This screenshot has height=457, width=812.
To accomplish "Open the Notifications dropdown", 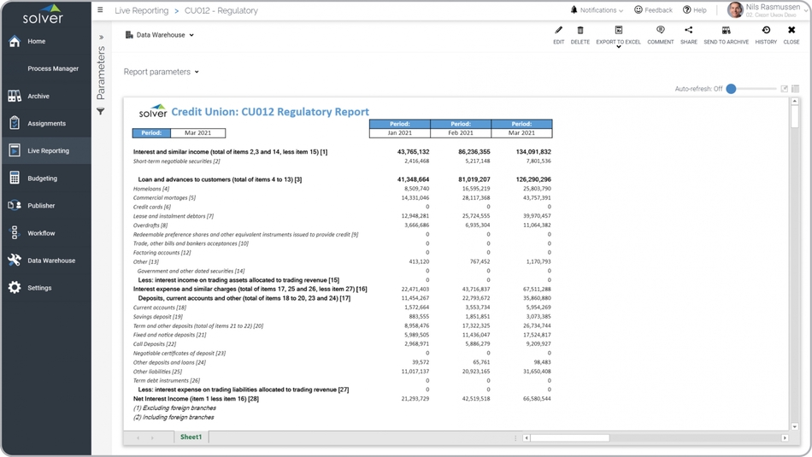I will pos(597,10).
